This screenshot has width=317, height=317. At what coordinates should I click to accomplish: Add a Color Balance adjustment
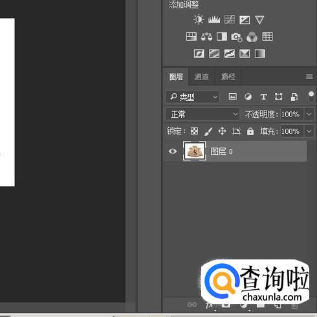pyautogui.click(x=206, y=37)
